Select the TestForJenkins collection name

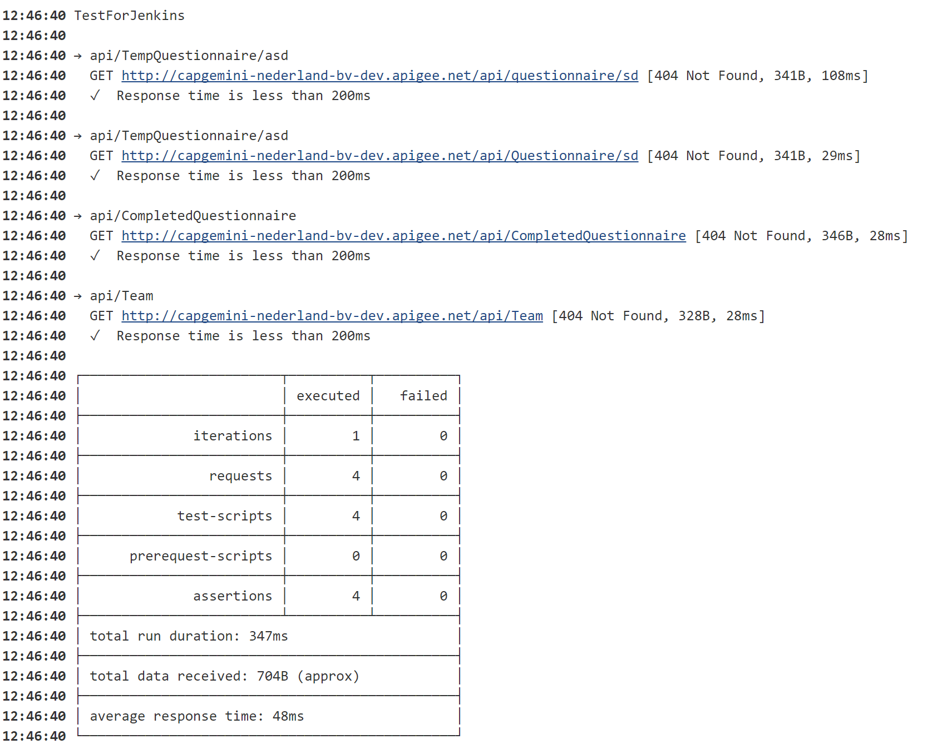(129, 16)
